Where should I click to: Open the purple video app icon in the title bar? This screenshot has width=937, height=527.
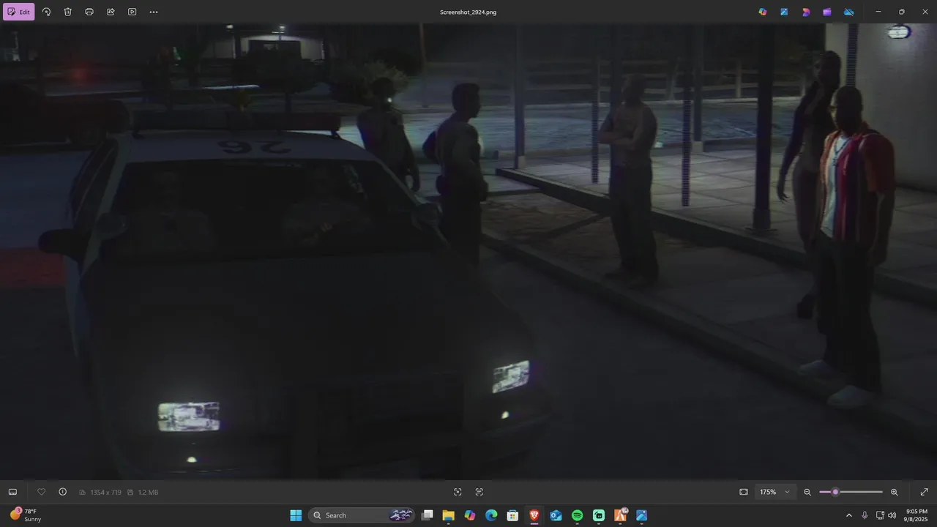tap(827, 12)
